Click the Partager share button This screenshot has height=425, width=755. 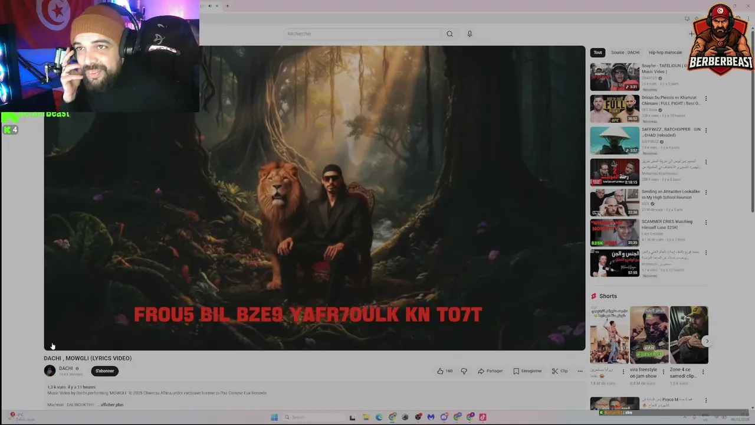click(x=490, y=371)
